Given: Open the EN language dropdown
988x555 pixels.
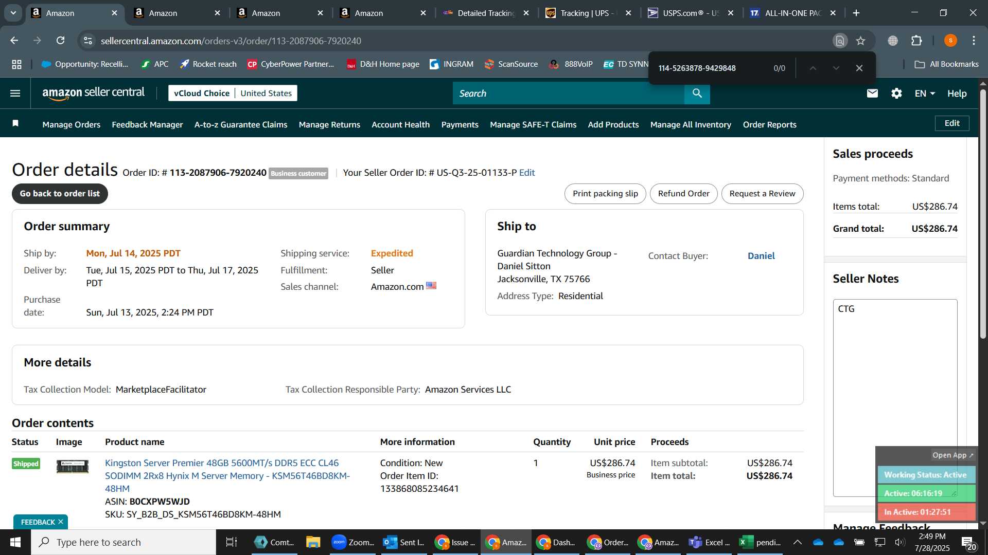Looking at the screenshot, I should click(925, 93).
